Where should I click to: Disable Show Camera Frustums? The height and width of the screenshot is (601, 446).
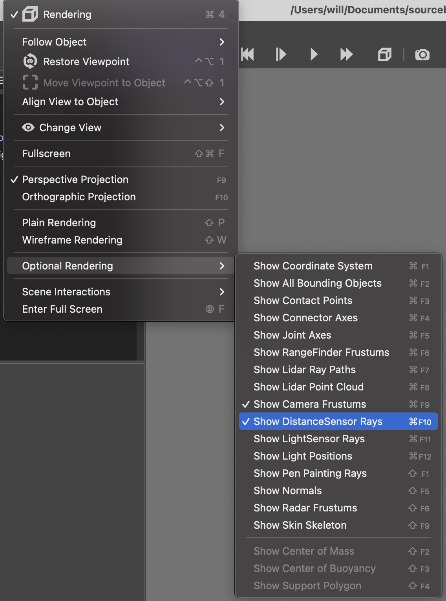pyautogui.click(x=310, y=404)
